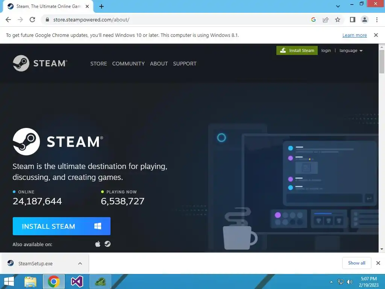Click the green Install Steam header button
Screen dimensions: 385x289
[x=297, y=50]
